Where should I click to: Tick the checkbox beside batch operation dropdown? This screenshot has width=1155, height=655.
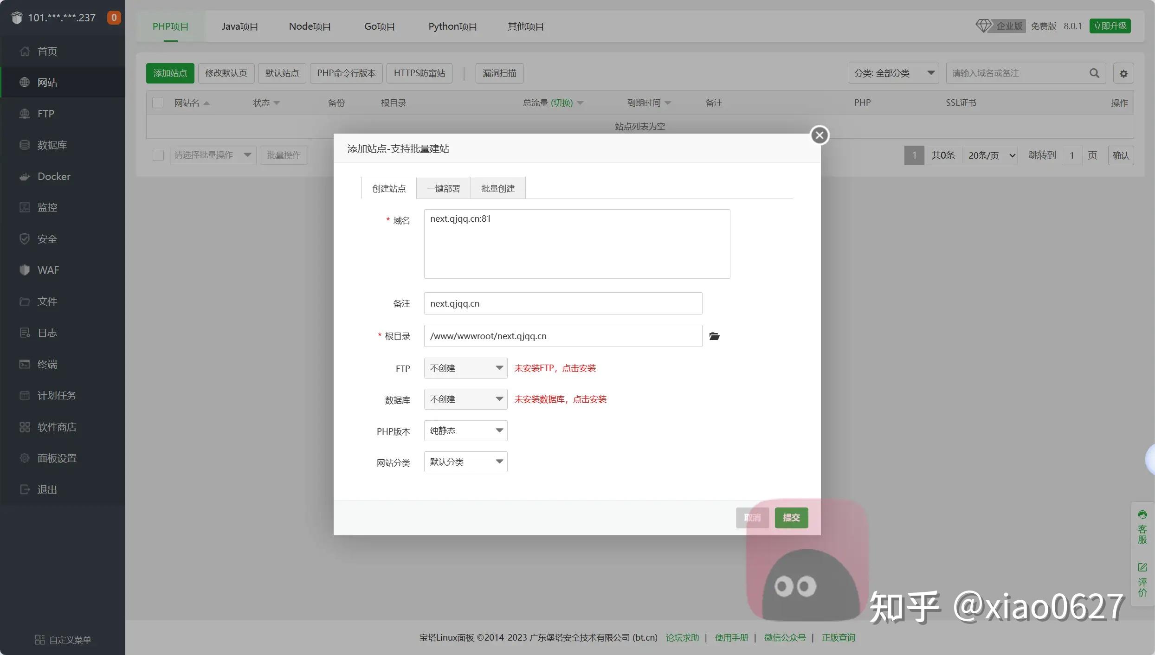(158, 155)
